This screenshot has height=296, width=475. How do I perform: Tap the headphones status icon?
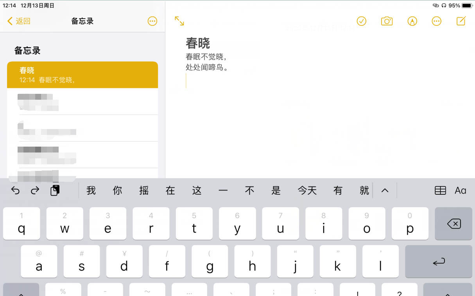coord(444,5)
